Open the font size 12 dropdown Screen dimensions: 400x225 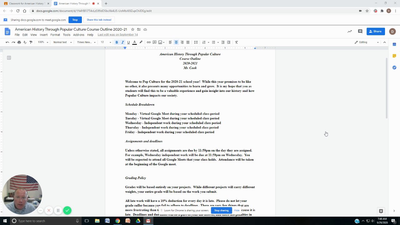click(106, 42)
